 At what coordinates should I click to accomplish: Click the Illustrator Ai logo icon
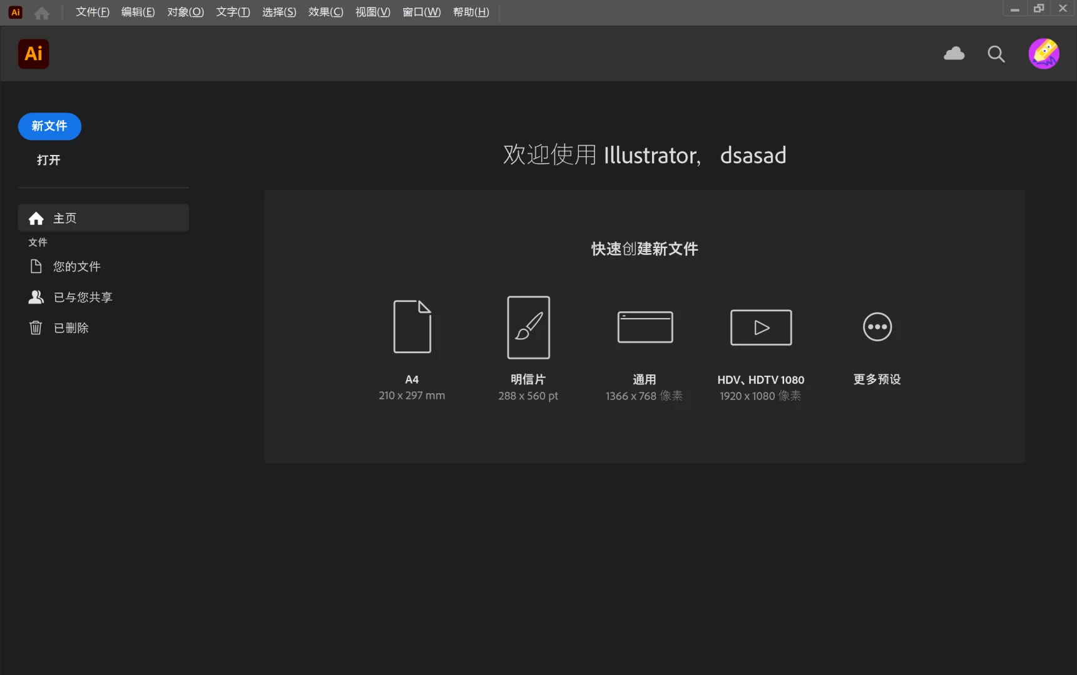[x=33, y=54]
